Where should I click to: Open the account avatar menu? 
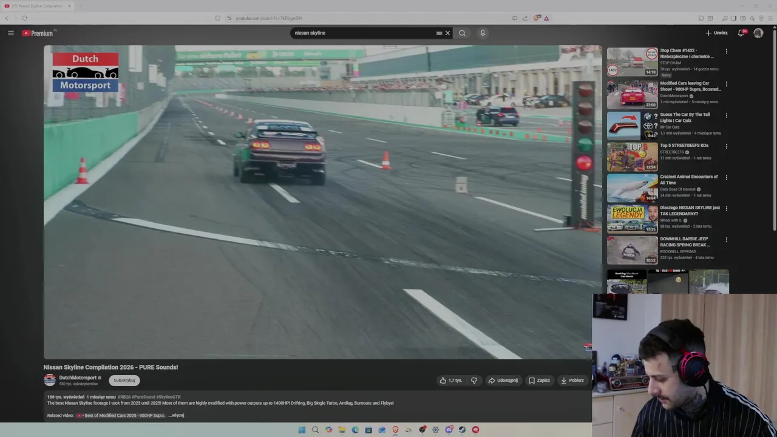(758, 33)
